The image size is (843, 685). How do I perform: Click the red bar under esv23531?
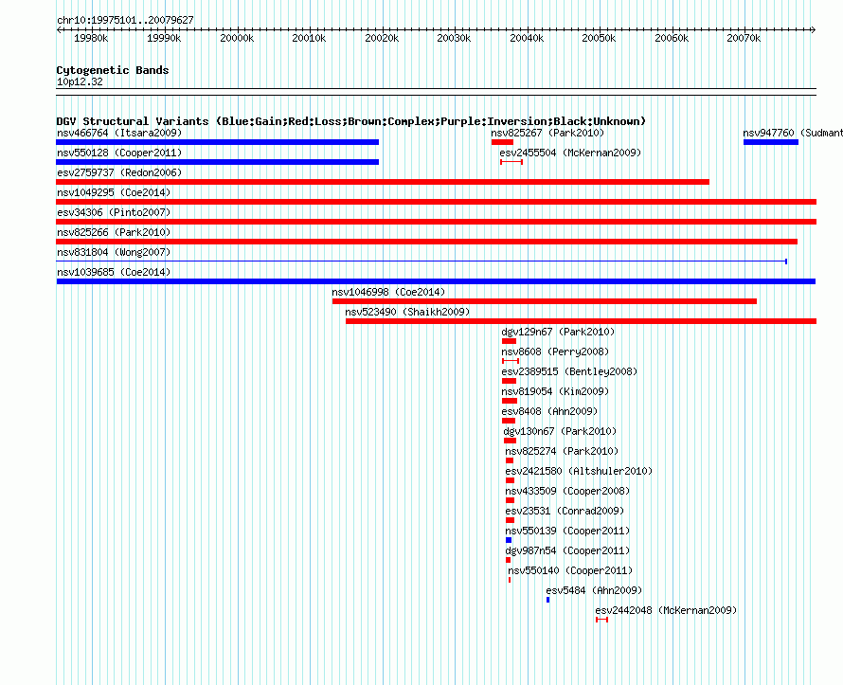511,520
